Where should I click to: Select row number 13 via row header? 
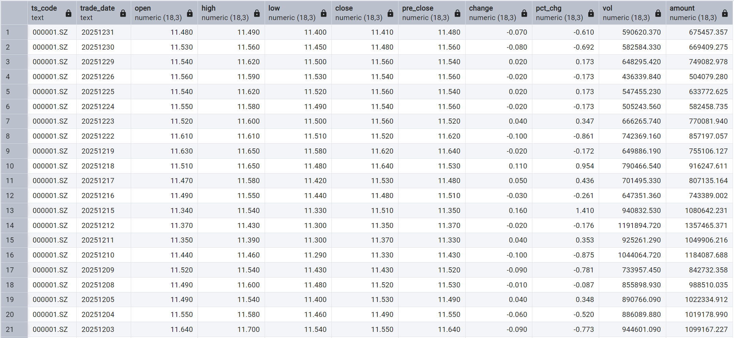pyautogui.click(x=14, y=211)
